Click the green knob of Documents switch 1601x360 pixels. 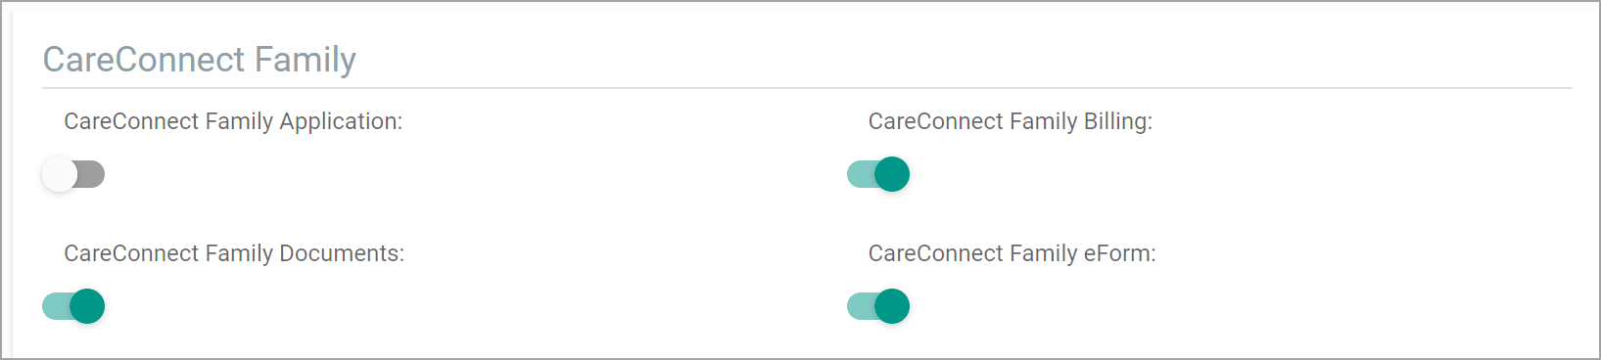(x=87, y=306)
